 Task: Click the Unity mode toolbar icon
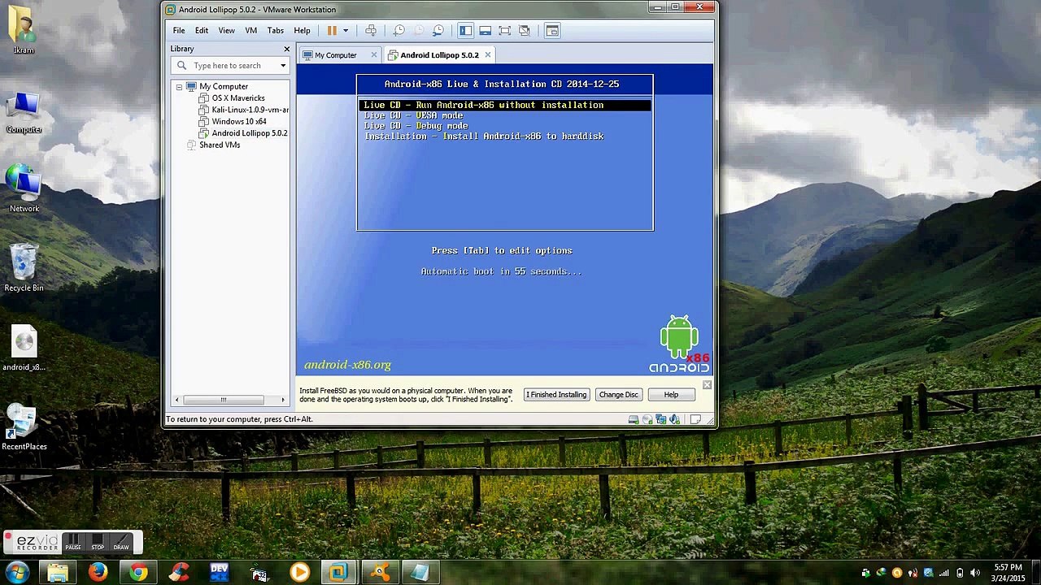point(524,30)
